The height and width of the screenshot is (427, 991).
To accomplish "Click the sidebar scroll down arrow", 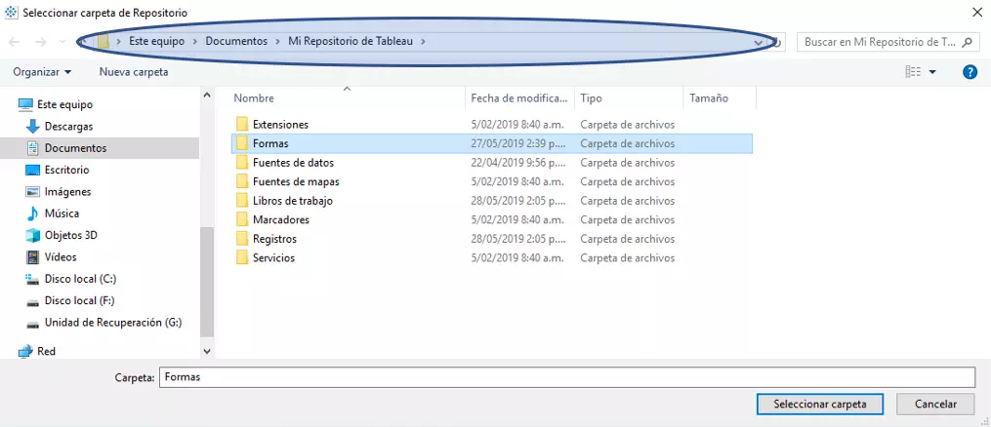I will tap(206, 351).
